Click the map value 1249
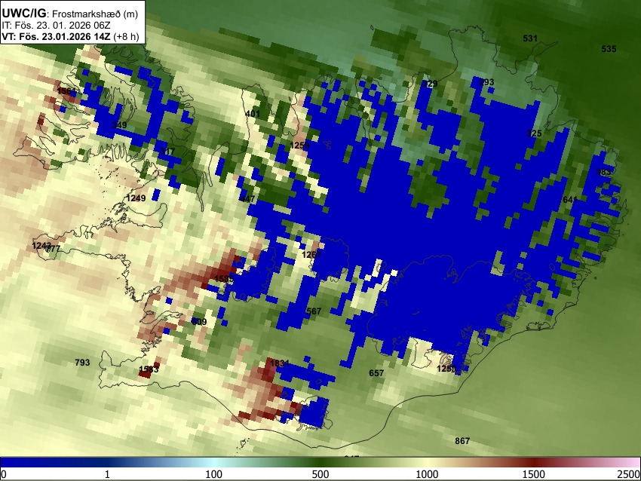This screenshot has width=641, height=481. [136, 198]
